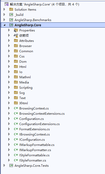The height and width of the screenshot is (174, 105).
Task: Click the _build C# project icon
Action: [x=11, y=15]
